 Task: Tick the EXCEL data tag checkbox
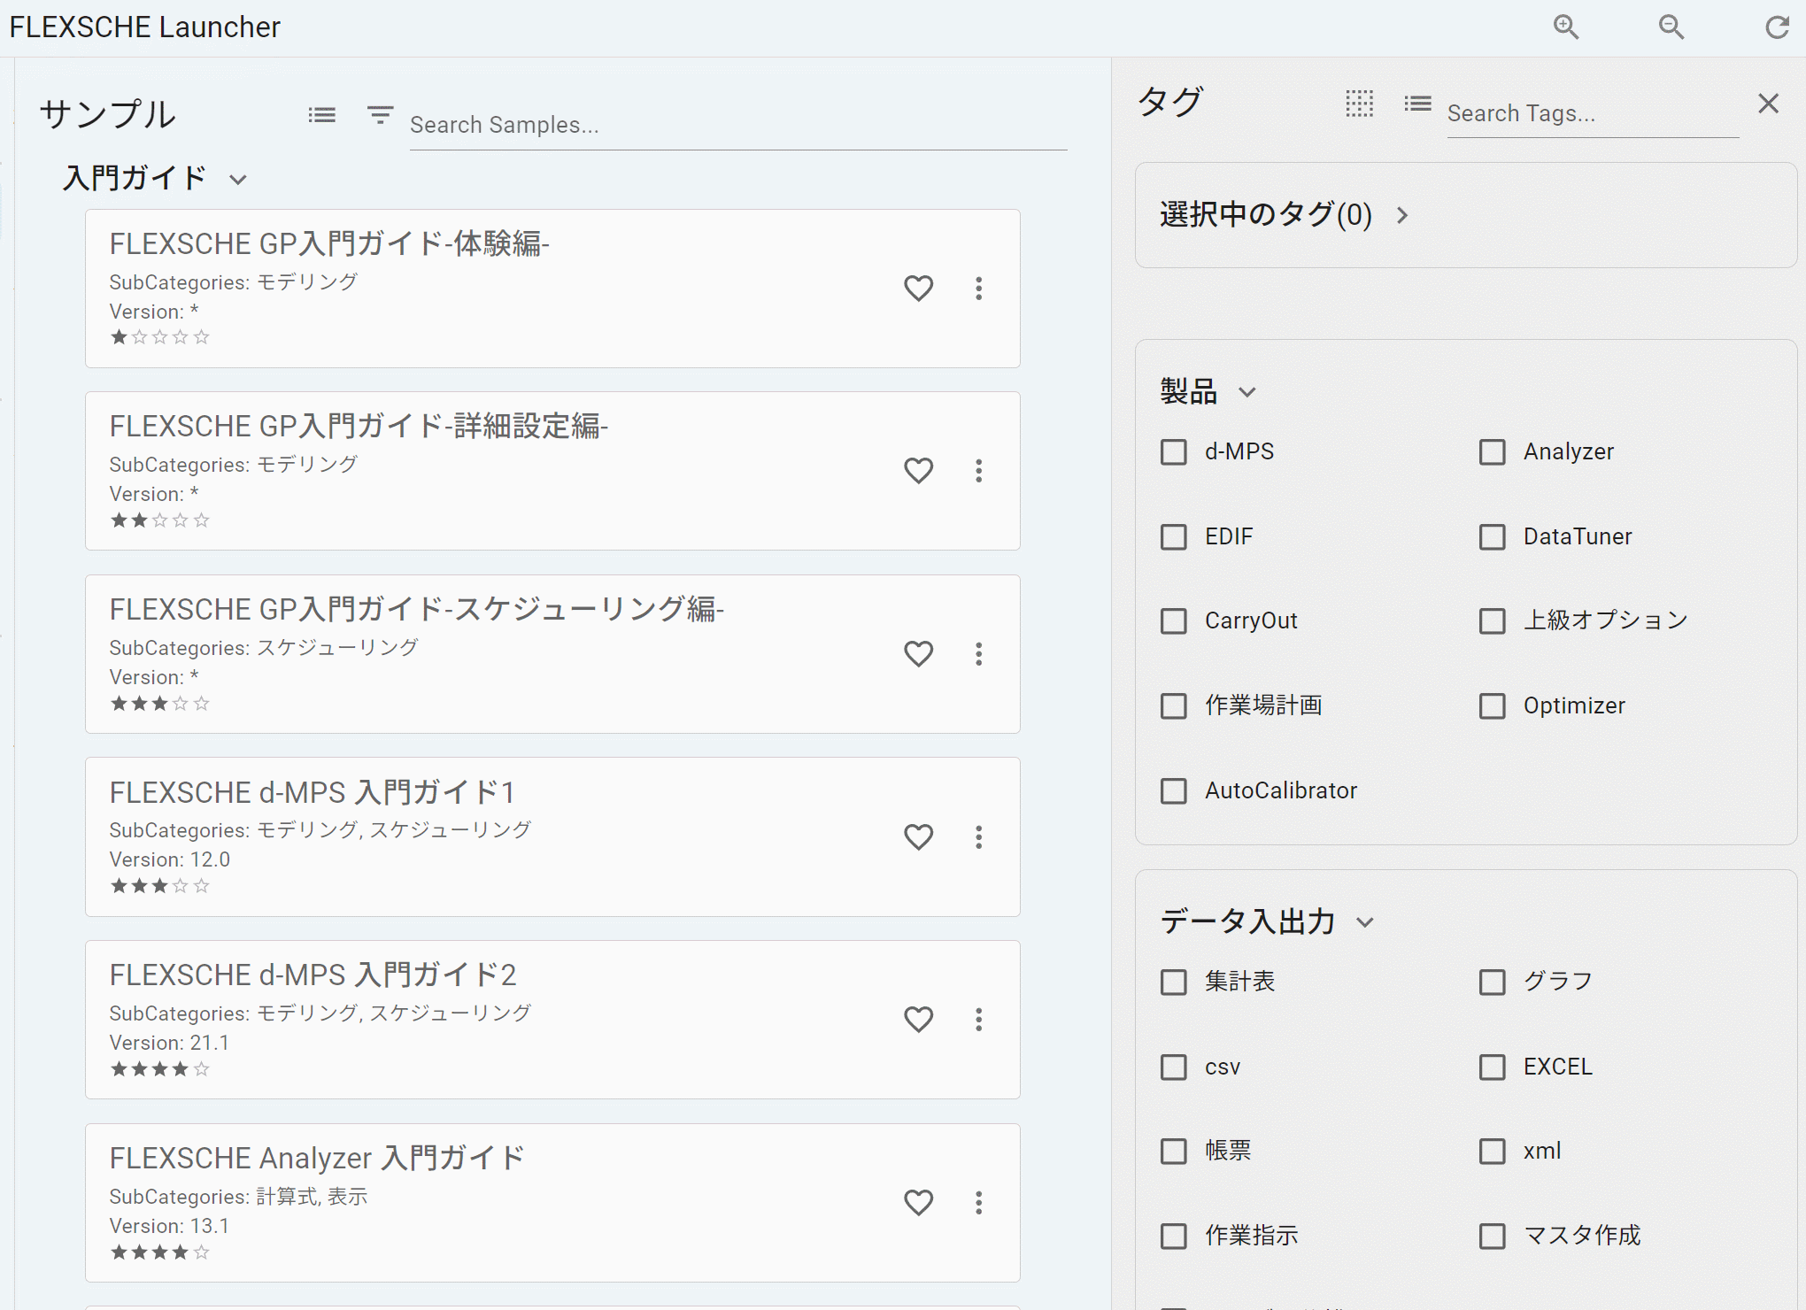[1493, 1067]
